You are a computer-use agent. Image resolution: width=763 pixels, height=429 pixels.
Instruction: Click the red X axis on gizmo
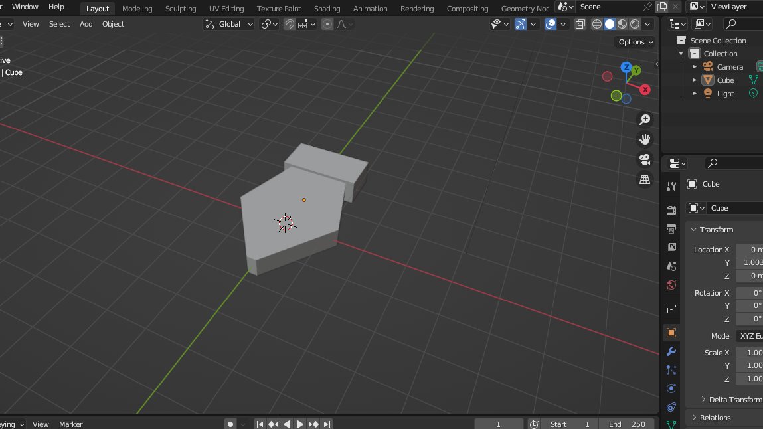coord(645,90)
